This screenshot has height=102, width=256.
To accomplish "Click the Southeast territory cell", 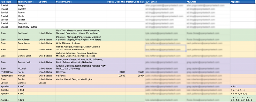I will click(x=27, y=48).
